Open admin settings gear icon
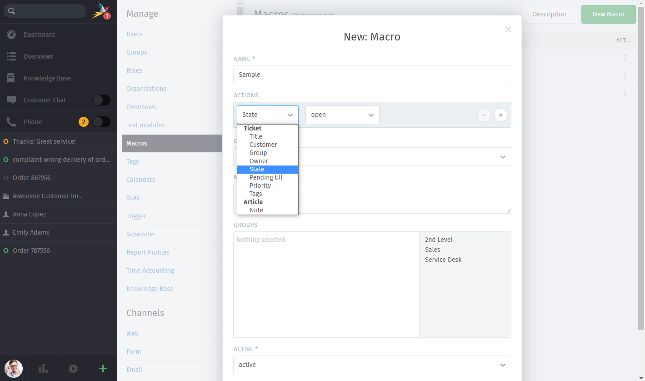The height and width of the screenshot is (381, 645). click(x=73, y=369)
